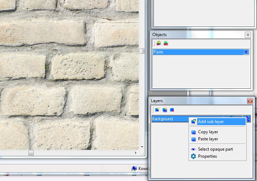Choose Copy layer from context menu
Screen dimensions: 257x181
point(208,132)
